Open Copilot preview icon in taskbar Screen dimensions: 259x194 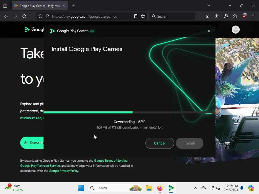(x=251, y=188)
